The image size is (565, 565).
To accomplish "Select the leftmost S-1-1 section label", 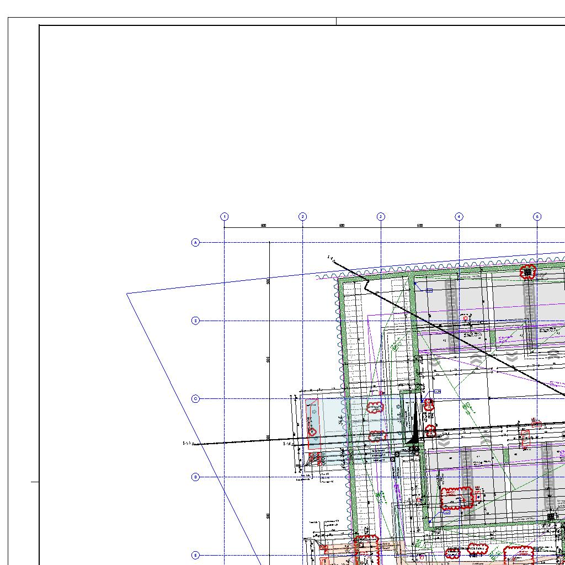I will [x=186, y=443].
